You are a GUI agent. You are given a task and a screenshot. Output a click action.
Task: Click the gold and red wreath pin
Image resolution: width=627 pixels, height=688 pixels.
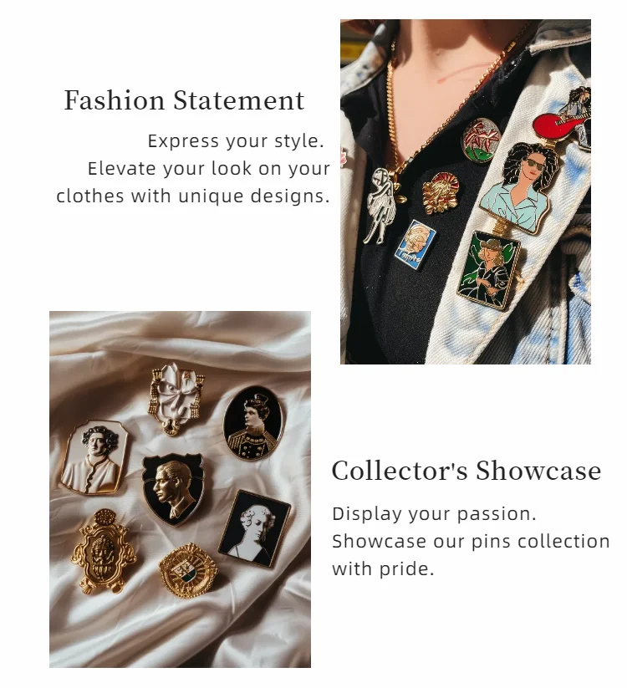pyautogui.click(x=441, y=192)
